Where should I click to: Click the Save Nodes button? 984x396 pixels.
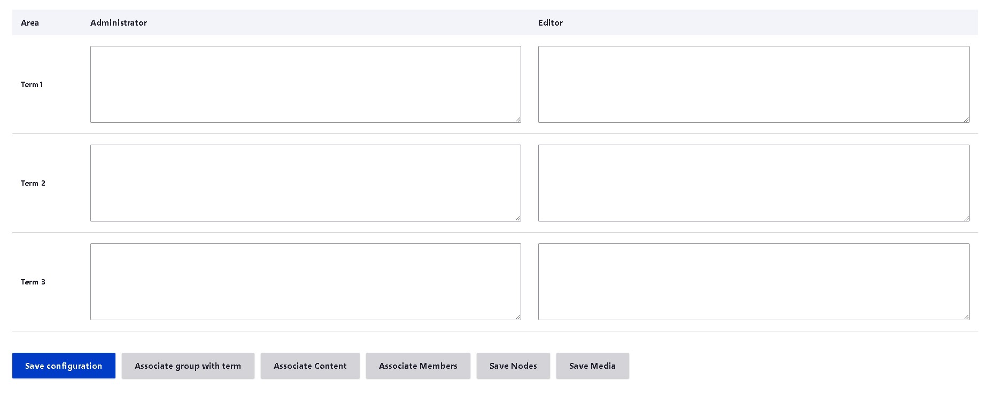[x=513, y=366]
